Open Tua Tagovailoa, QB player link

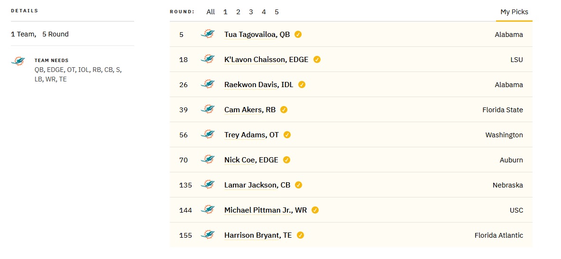pos(257,35)
